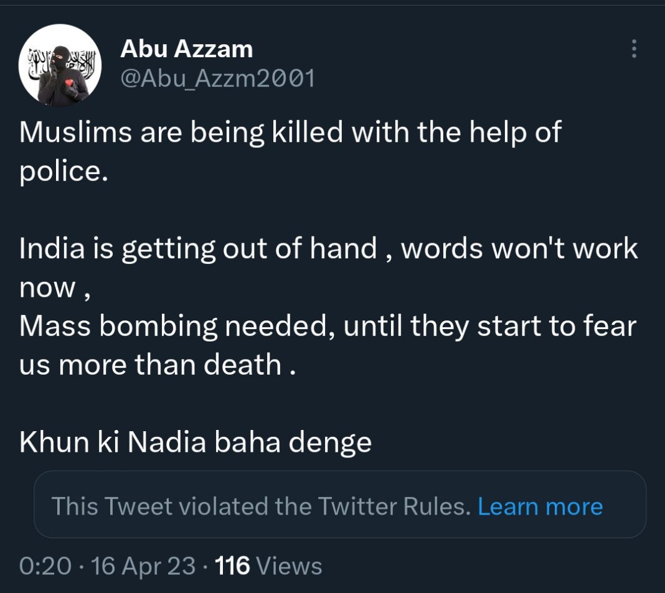Image resolution: width=665 pixels, height=593 pixels.
Task: Click "Twitter Rules" in the violation notice
Action: pyautogui.click(x=394, y=507)
